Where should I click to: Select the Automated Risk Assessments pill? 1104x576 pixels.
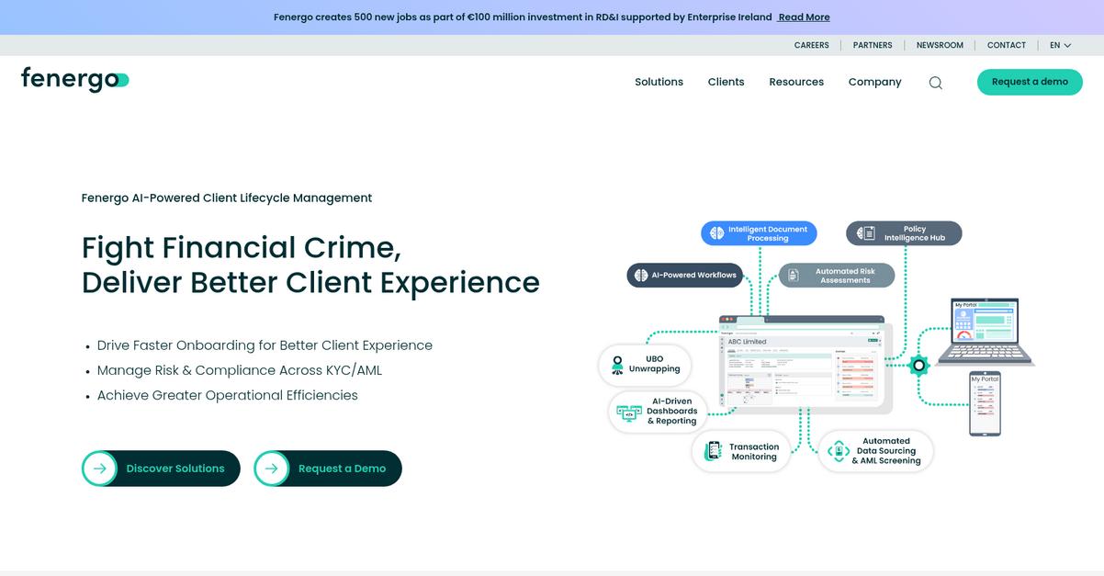pyautogui.click(x=837, y=276)
